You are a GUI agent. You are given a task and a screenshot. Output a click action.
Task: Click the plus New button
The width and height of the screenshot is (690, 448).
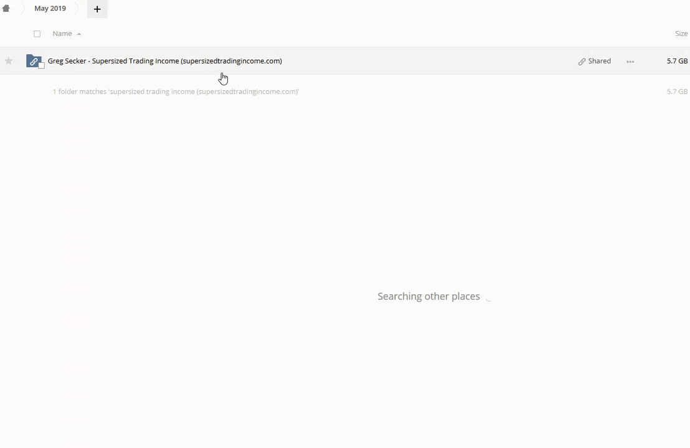point(97,9)
